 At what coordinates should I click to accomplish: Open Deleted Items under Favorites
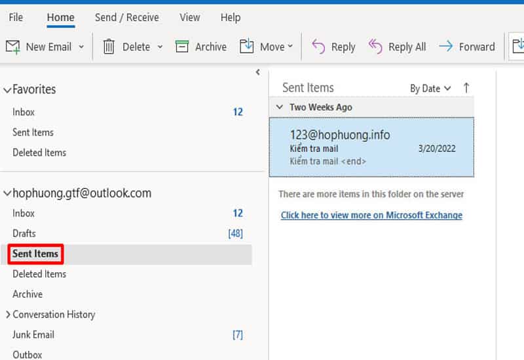coord(39,153)
